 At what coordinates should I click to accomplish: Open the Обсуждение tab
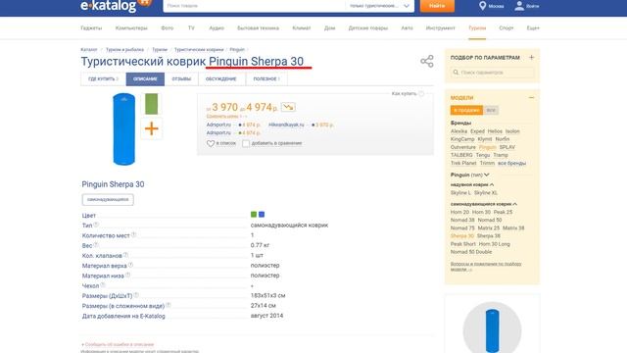pos(221,78)
